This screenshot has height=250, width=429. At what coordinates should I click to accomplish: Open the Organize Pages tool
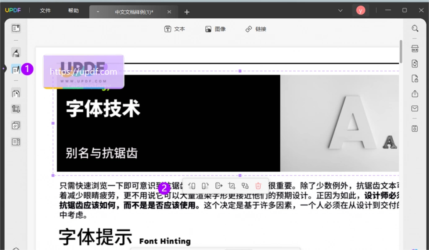[16, 93]
